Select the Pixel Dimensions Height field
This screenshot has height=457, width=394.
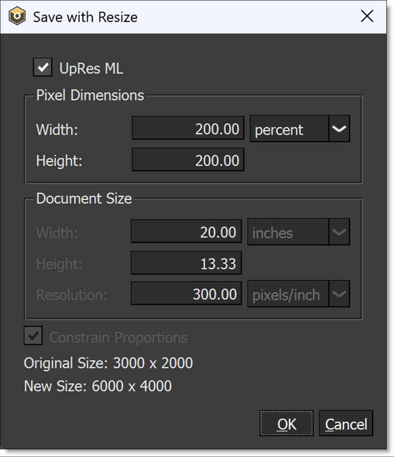click(188, 160)
